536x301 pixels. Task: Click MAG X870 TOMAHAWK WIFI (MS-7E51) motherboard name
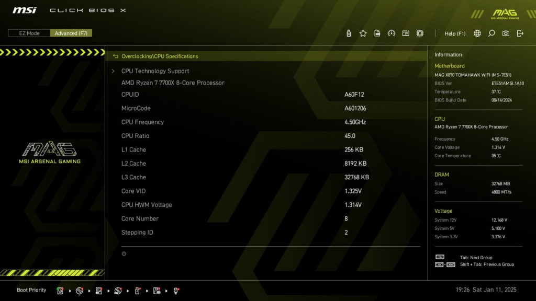coord(473,75)
